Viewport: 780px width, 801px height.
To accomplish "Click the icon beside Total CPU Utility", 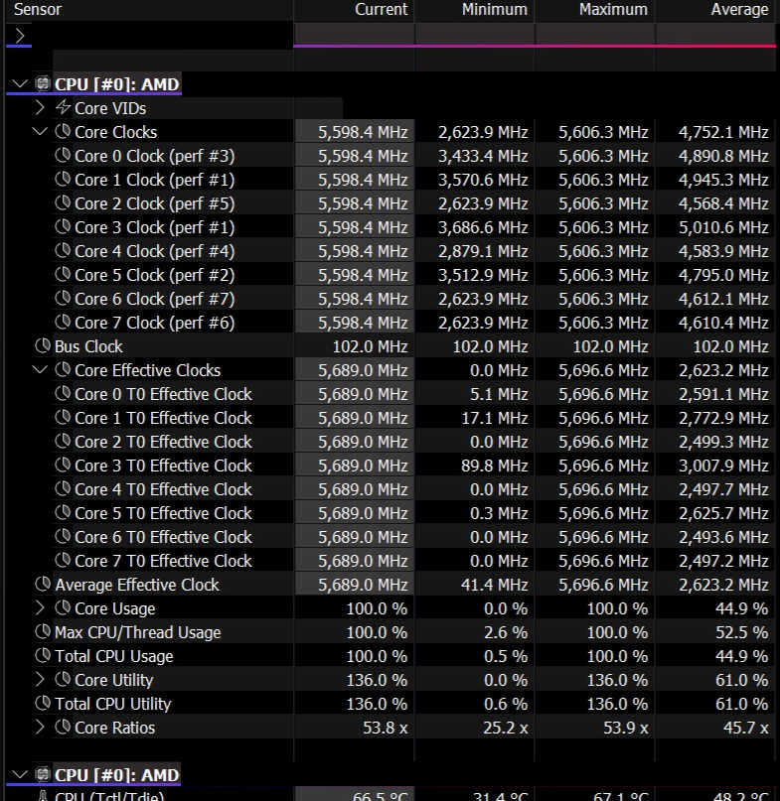I will pos(43,704).
